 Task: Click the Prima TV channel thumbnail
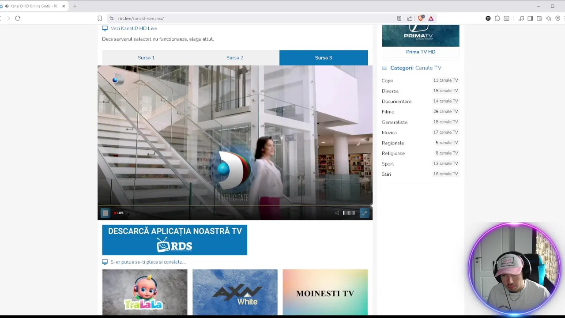(x=421, y=35)
